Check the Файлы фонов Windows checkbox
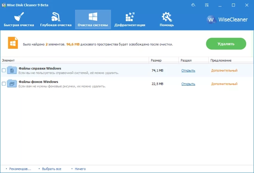This screenshot has width=254, height=173. [x=4, y=84]
